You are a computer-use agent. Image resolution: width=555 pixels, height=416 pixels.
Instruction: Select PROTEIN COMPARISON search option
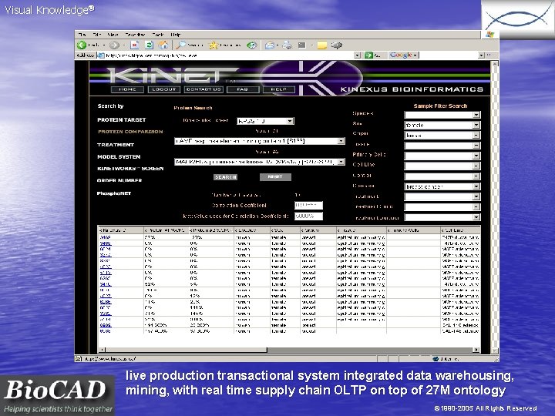point(130,132)
